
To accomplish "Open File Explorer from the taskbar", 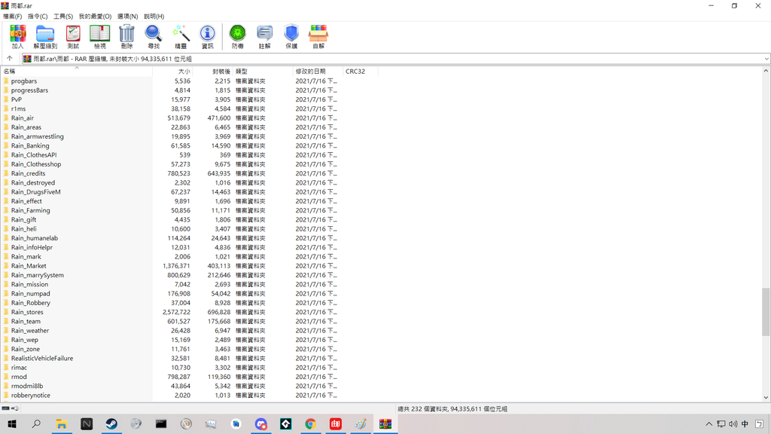I will pos(62,423).
